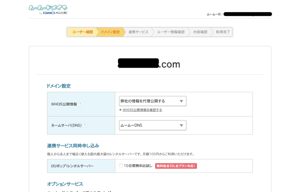Select the ユーザー情報確認 step
Image resolution: width=293 pixels, height=192 pixels.
pyautogui.click(x=171, y=32)
